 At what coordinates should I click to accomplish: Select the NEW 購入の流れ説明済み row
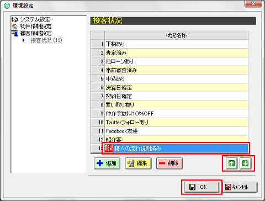tap(176, 148)
